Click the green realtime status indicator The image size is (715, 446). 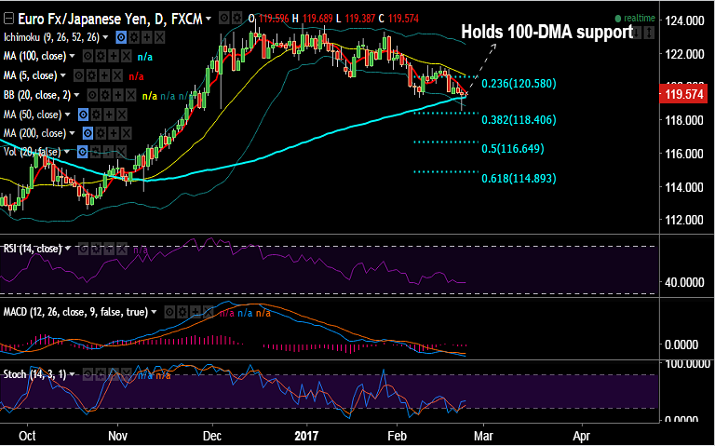pos(635,19)
